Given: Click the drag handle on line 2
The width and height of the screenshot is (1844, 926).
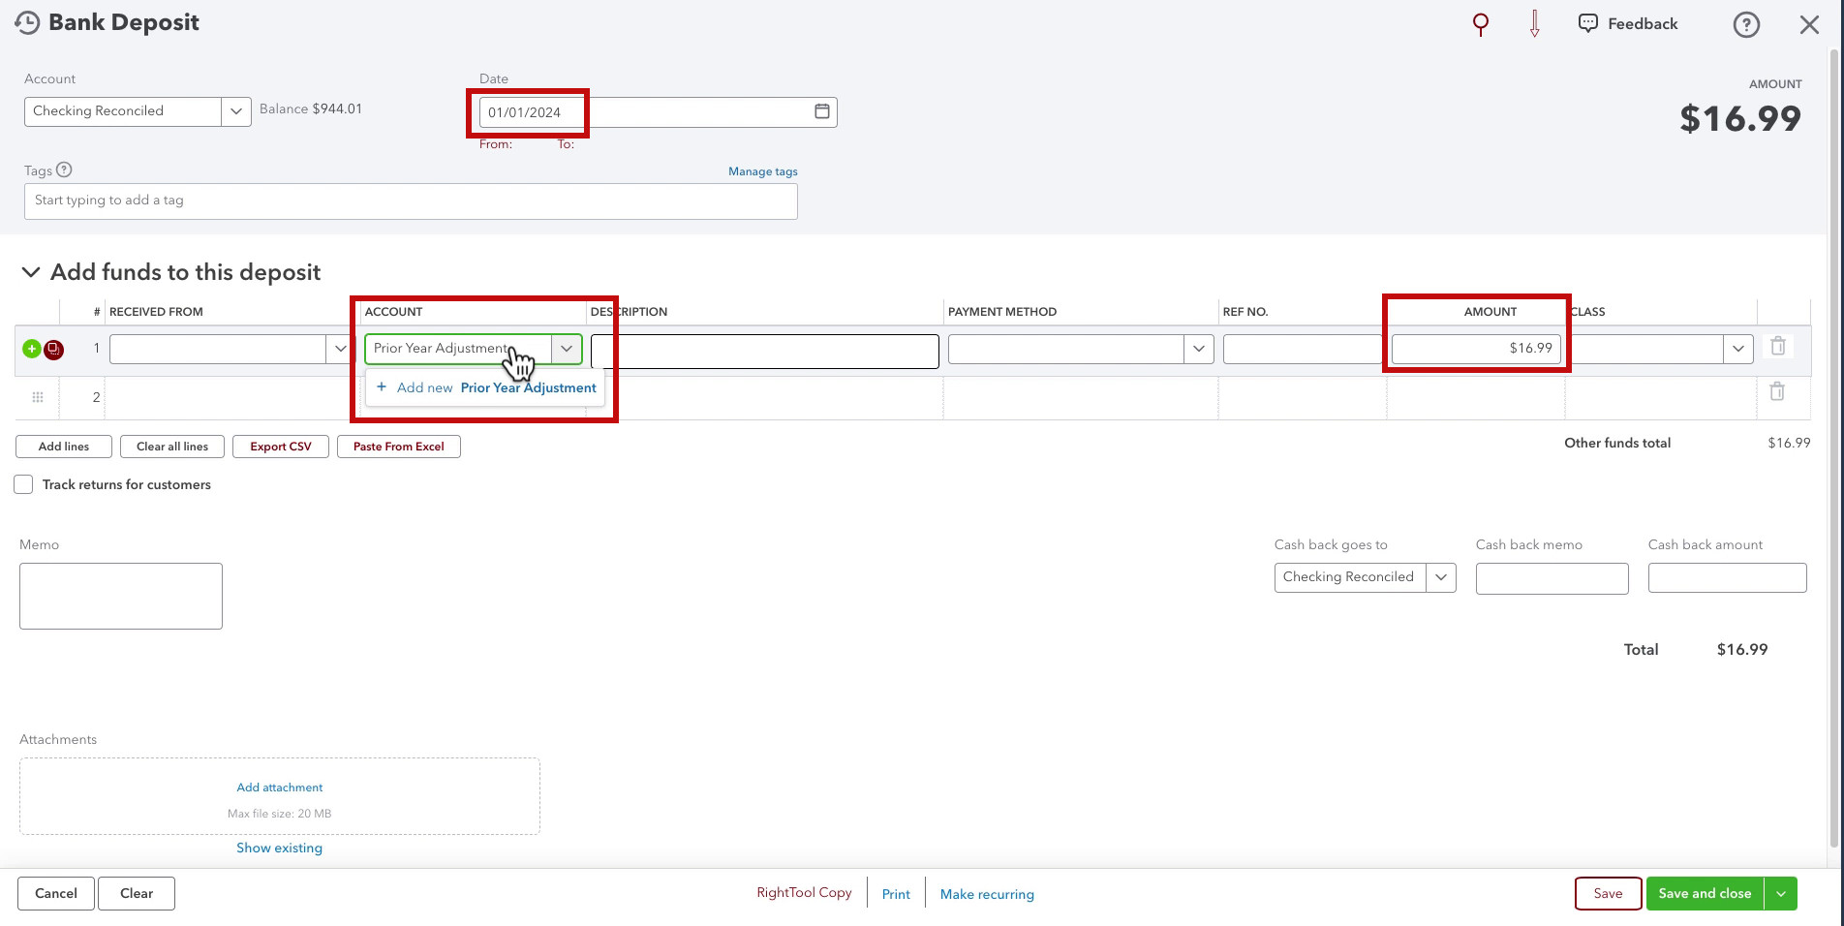Looking at the screenshot, I should point(38,397).
